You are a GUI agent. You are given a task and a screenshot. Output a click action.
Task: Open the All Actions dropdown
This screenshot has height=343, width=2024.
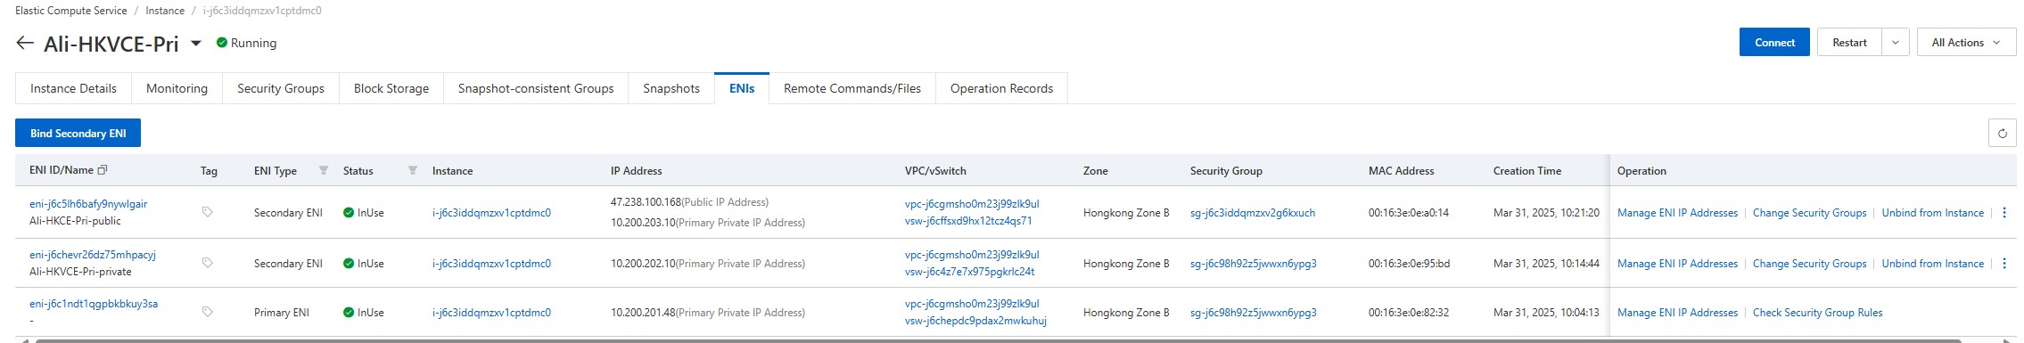(x=1966, y=43)
